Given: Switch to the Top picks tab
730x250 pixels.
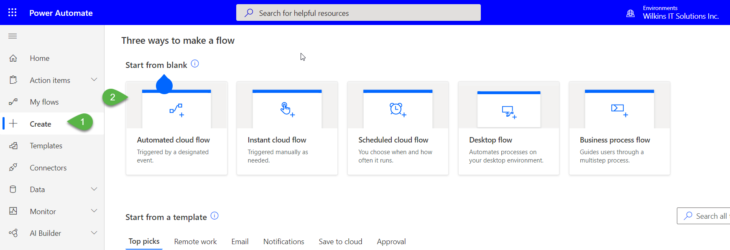Looking at the screenshot, I should click(x=144, y=241).
